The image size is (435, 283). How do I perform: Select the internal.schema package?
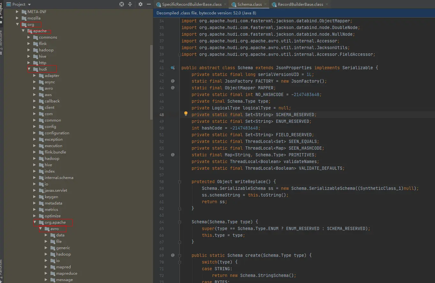(59, 178)
